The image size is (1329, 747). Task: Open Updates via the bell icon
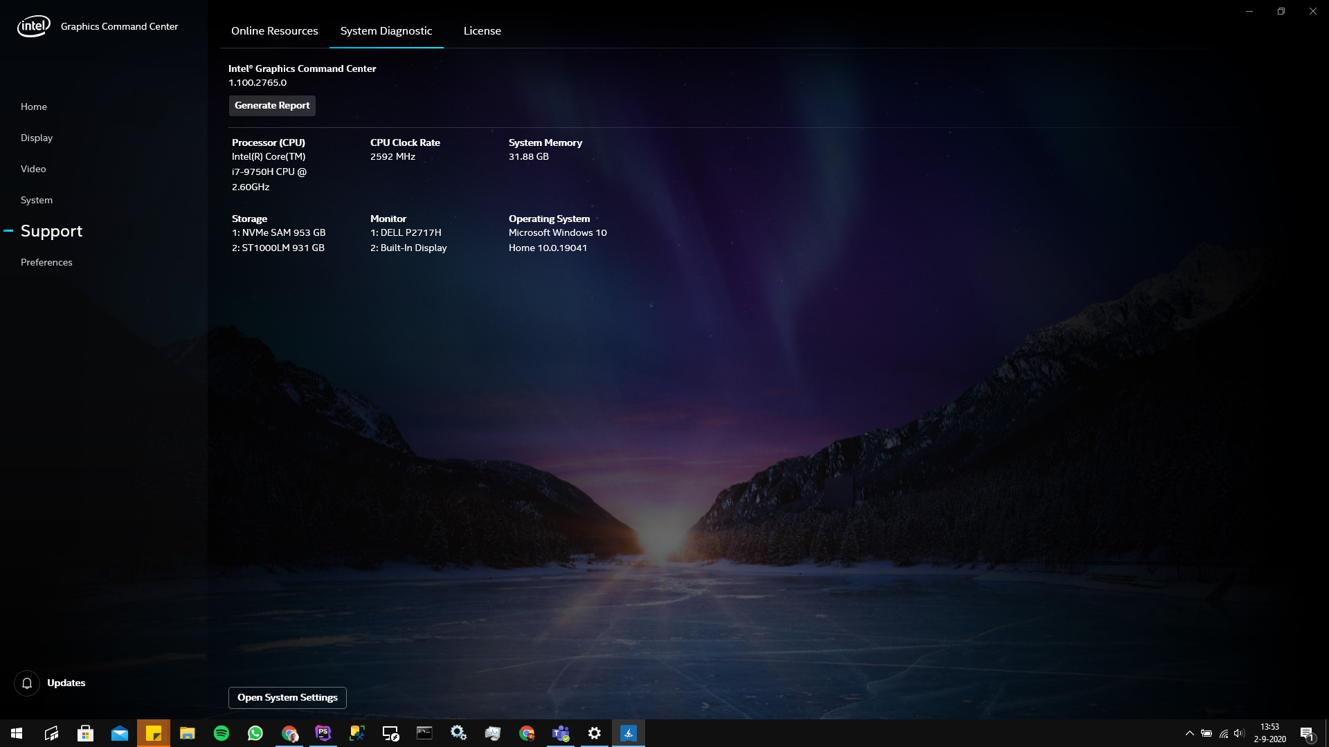28,683
